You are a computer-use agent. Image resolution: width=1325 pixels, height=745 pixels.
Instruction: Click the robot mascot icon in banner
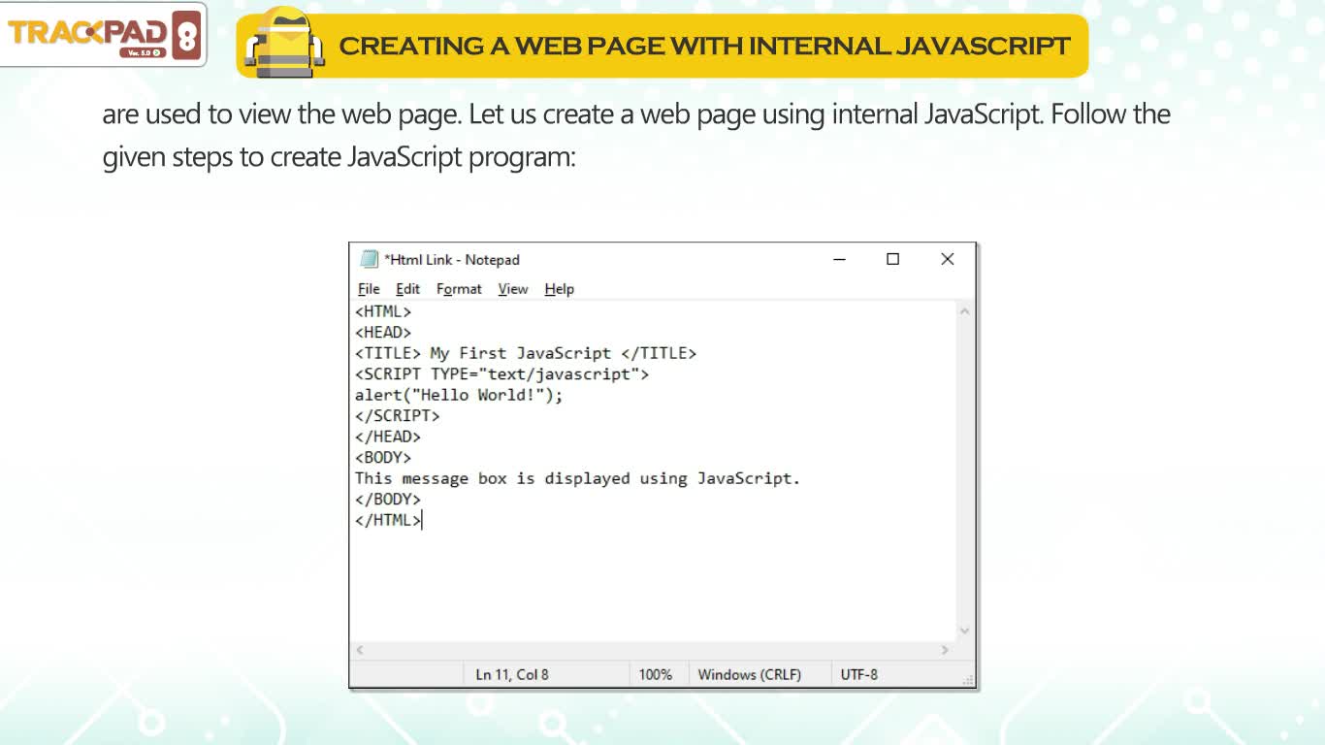tap(284, 43)
